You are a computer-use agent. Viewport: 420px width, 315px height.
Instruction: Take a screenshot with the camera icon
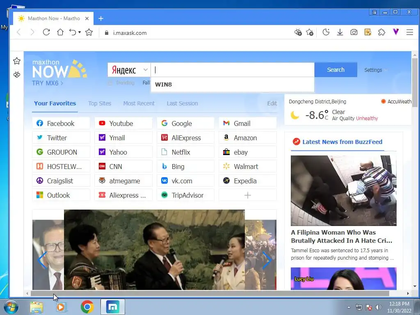click(354, 32)
